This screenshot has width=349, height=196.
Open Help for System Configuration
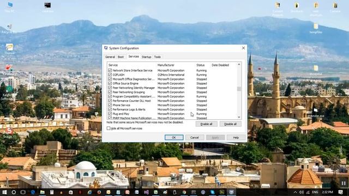coord(236,137)
